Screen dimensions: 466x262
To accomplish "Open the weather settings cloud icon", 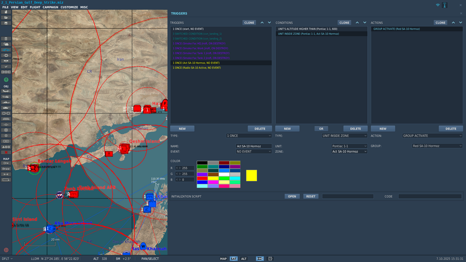I will [6, 44].
